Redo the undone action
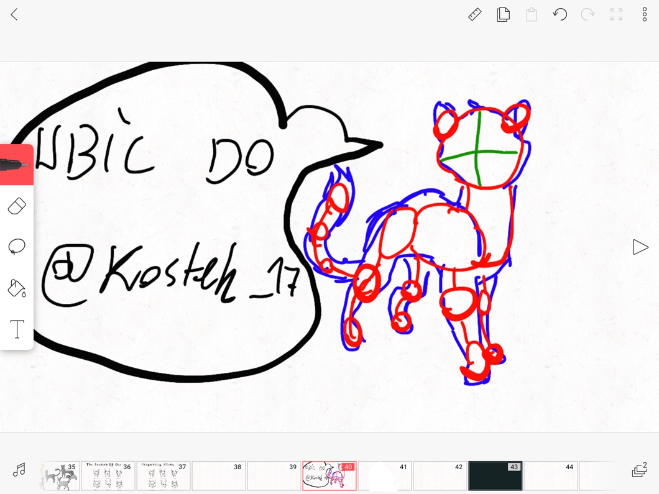Image resolution: width=659 pixels, height=494 pixels. pyautogui.click(x=588, y=14)
